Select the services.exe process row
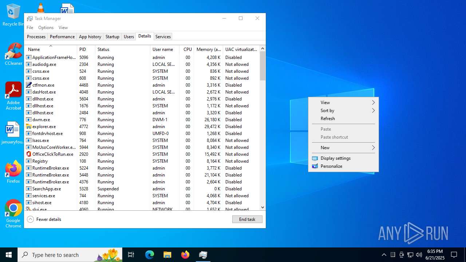 (142, 196)
